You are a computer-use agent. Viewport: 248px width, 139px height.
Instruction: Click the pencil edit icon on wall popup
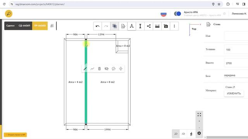(x=85, y=69)
